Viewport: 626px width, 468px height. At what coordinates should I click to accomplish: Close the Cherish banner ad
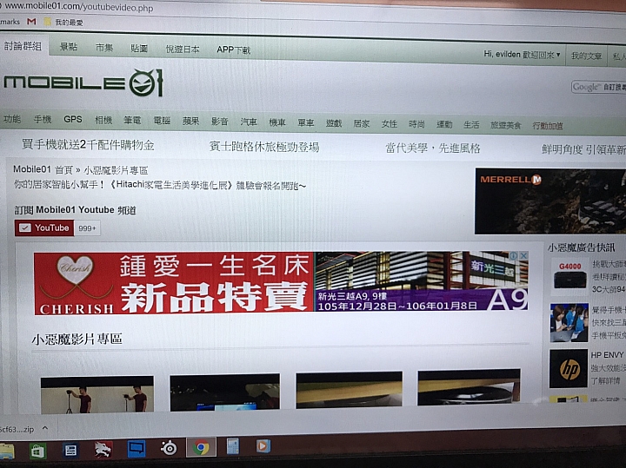tap(523, 255)
